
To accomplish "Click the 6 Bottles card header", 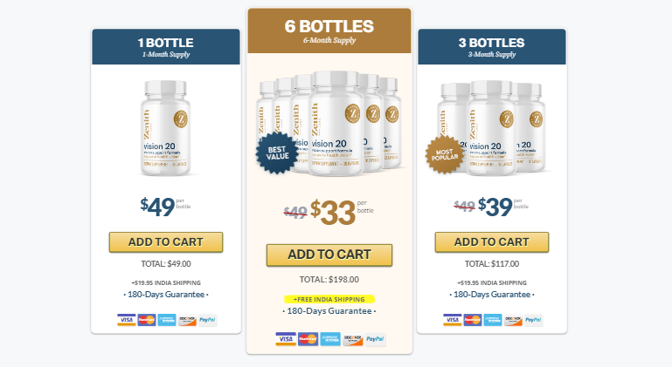I will (329, 31).
